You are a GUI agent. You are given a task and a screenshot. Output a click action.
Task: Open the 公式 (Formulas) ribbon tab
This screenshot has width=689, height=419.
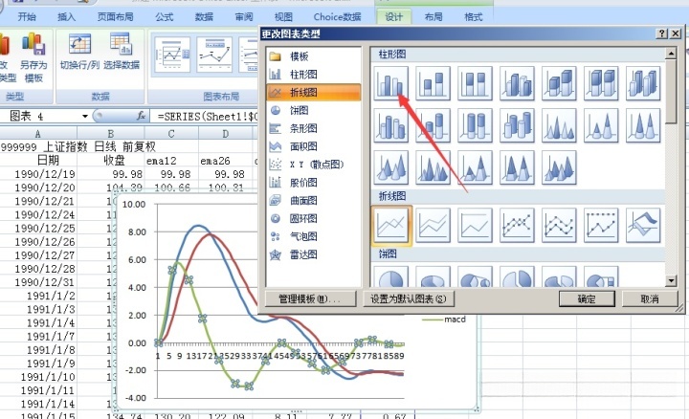coord(165,16)
